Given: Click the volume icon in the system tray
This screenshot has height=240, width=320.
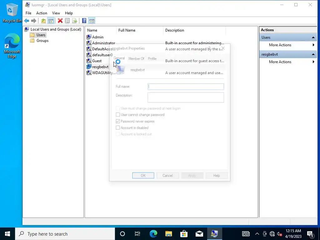Looking at the screenshot, I should point(279,234).
